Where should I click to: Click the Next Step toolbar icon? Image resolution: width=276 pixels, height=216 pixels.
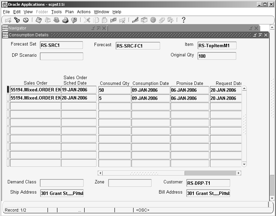[48, 20]
